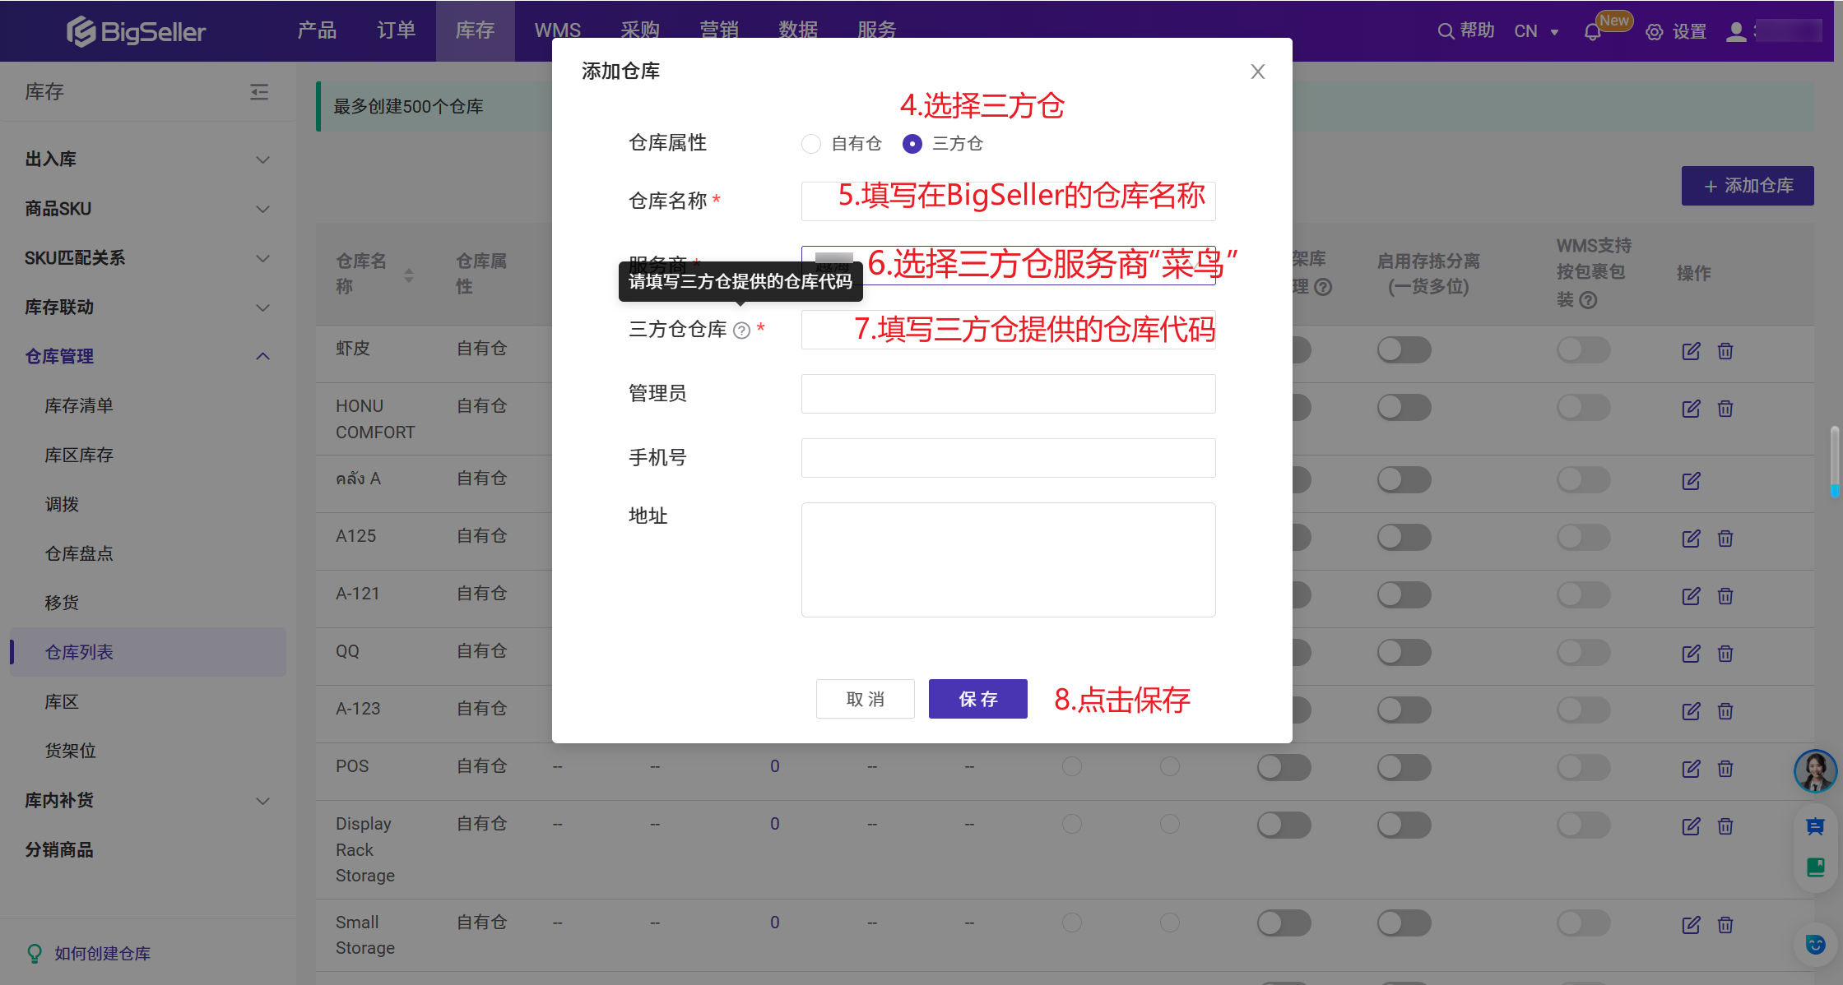Open the 订单 top menu
1843x985 pixels.
click(396, 30)
